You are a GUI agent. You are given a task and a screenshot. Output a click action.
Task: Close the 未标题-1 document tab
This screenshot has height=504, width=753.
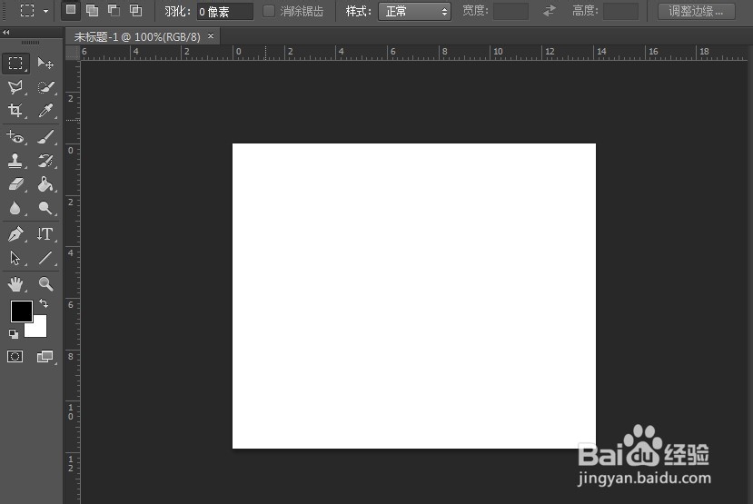[x=211, y=36]
